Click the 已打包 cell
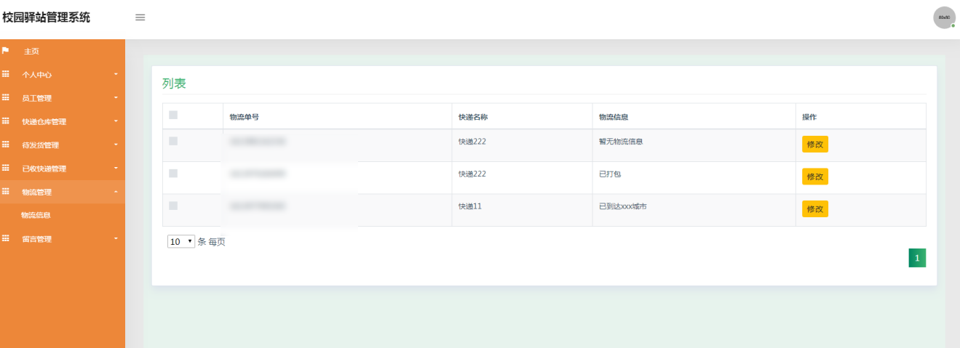 tap(610, 174)
